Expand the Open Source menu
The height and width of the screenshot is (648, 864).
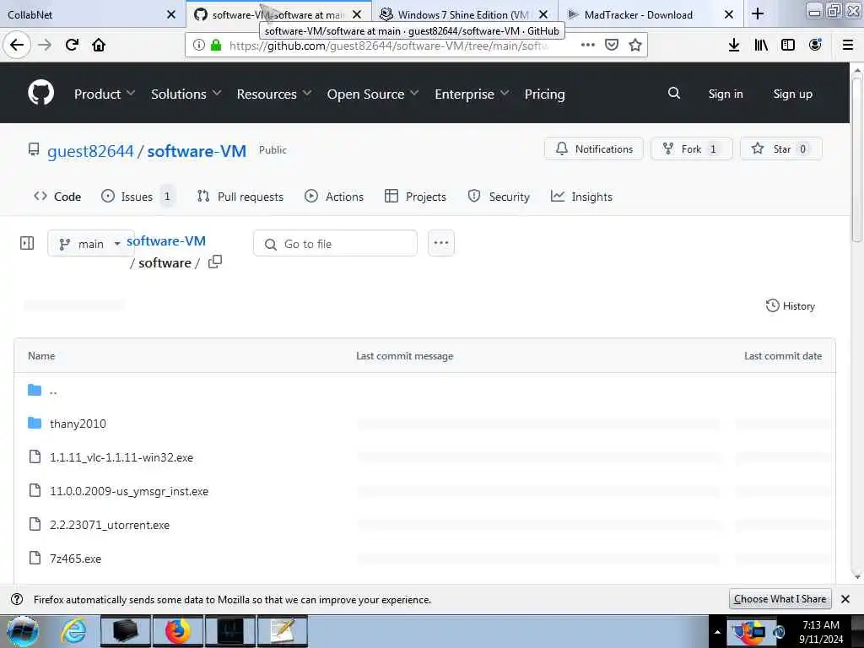(x=373, y=94)
